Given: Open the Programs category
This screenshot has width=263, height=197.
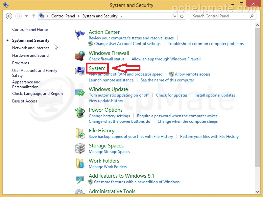Looking at the screenshot, I should pyautogui.click(x=20, y=63).
